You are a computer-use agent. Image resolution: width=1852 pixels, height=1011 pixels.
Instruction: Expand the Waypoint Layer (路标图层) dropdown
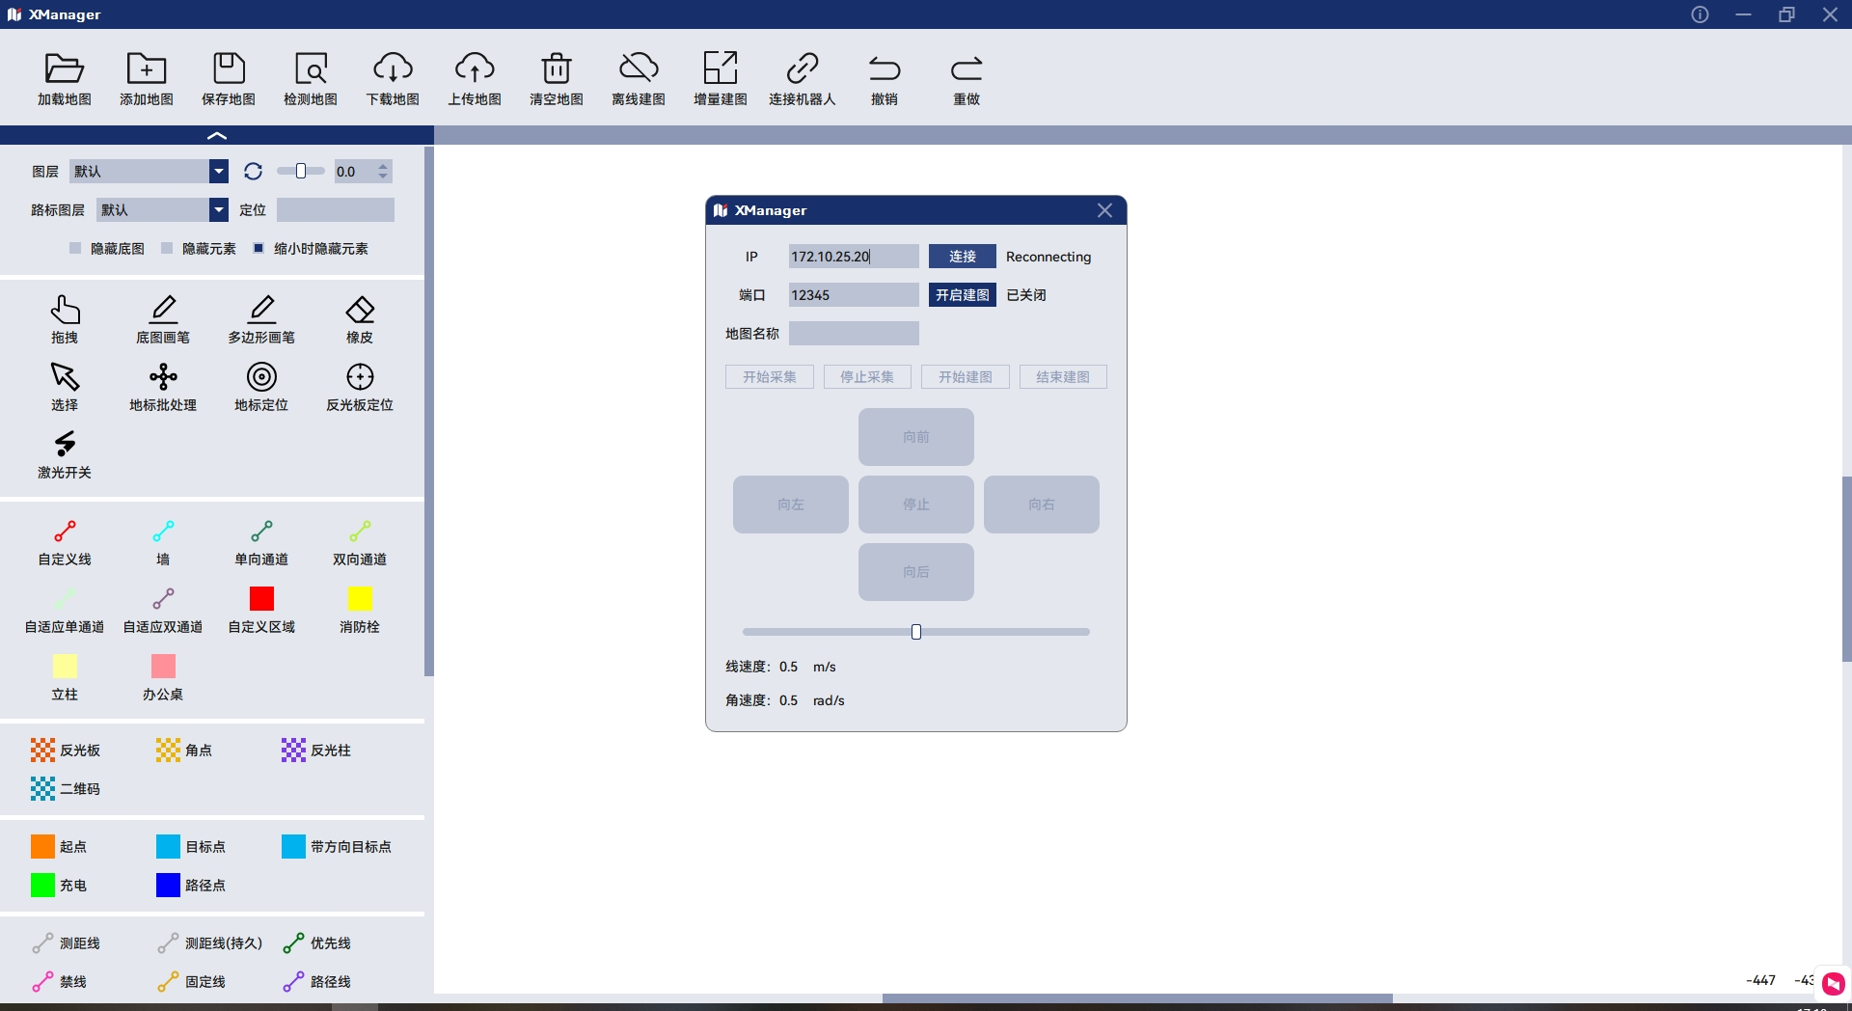pos(219,210)
